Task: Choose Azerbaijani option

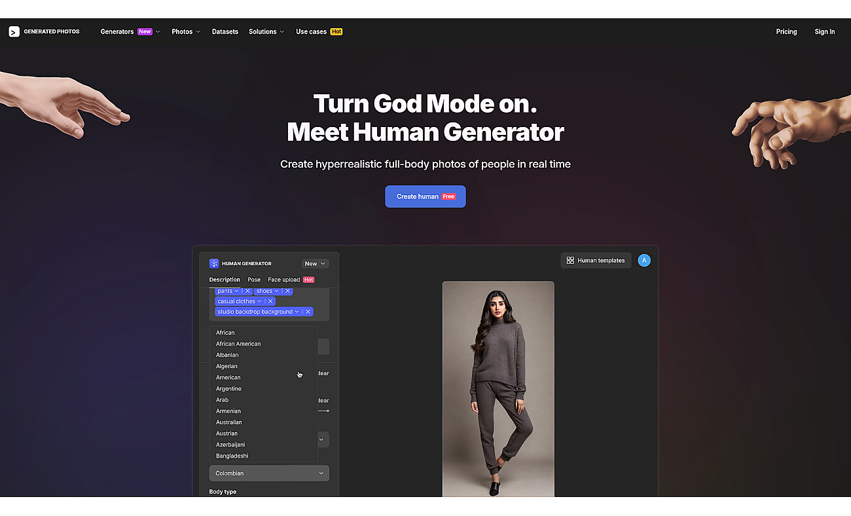Action: (263, 445)
